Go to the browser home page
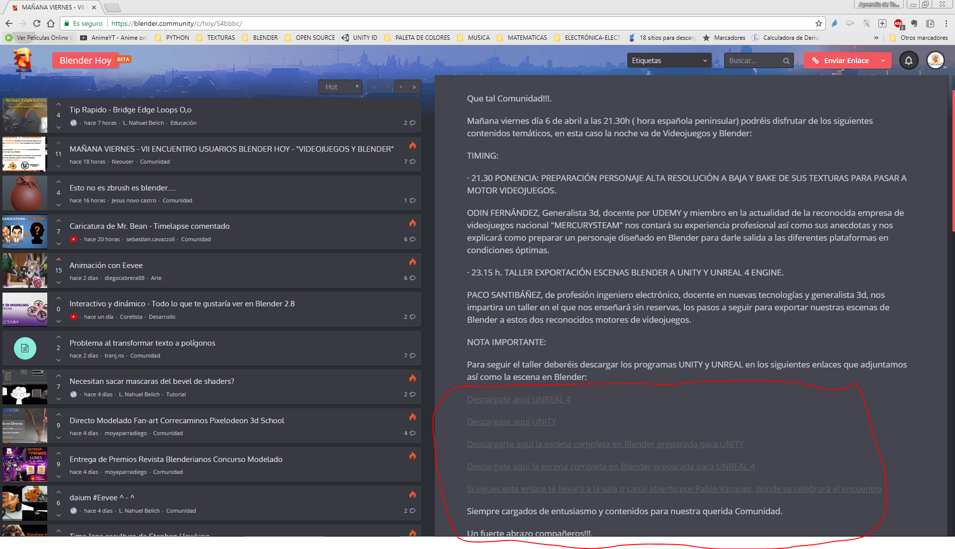 click(51, 23)
